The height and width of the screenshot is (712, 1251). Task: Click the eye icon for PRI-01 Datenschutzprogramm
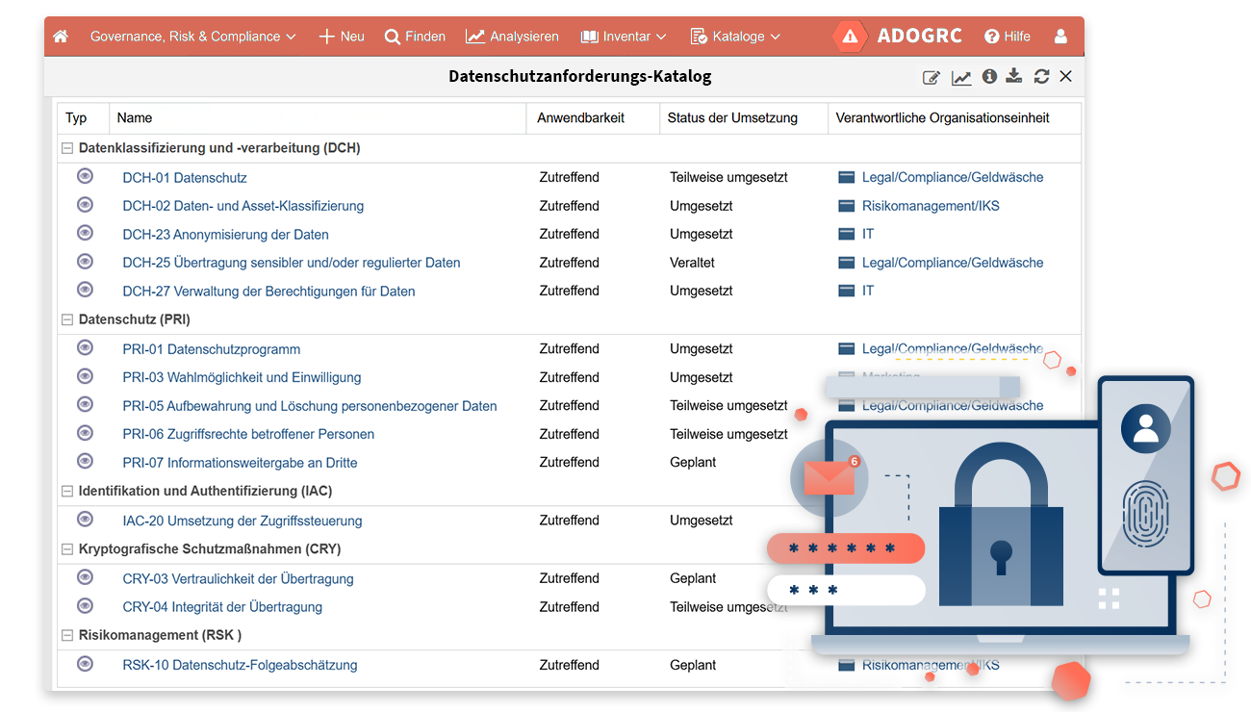coord(85,347)
